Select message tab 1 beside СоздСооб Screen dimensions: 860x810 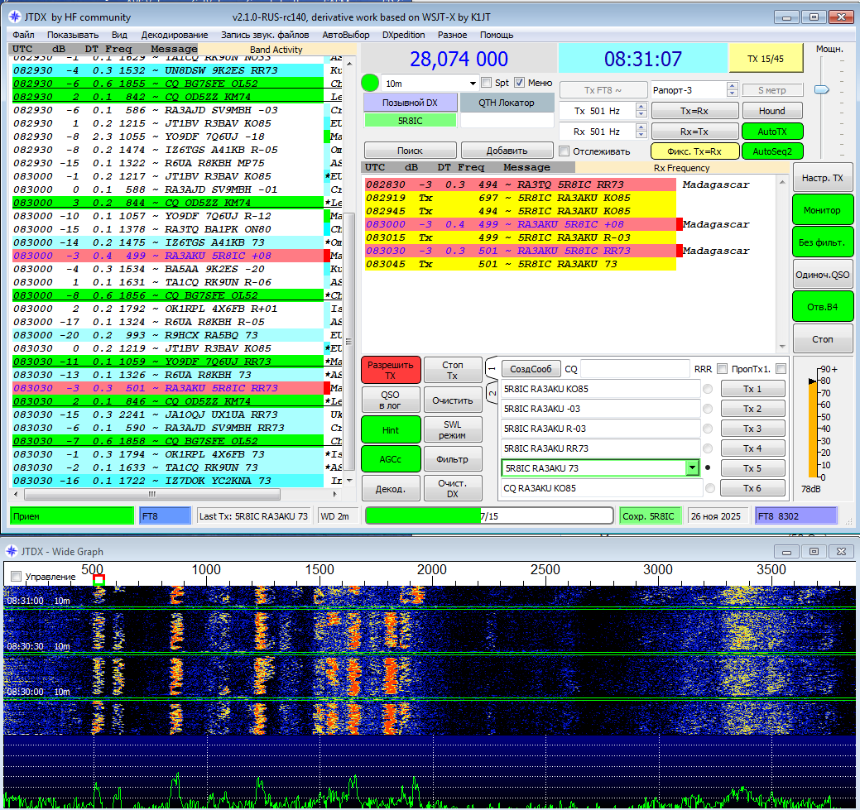pyautogui.click(x=492, y=369)
